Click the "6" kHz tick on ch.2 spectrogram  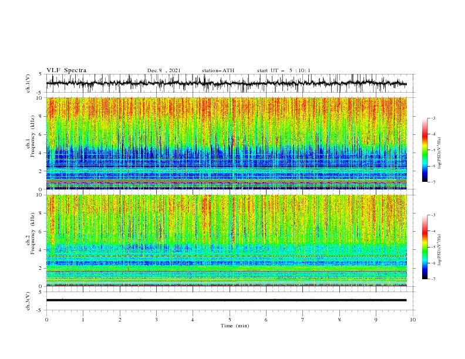point(41,232)
